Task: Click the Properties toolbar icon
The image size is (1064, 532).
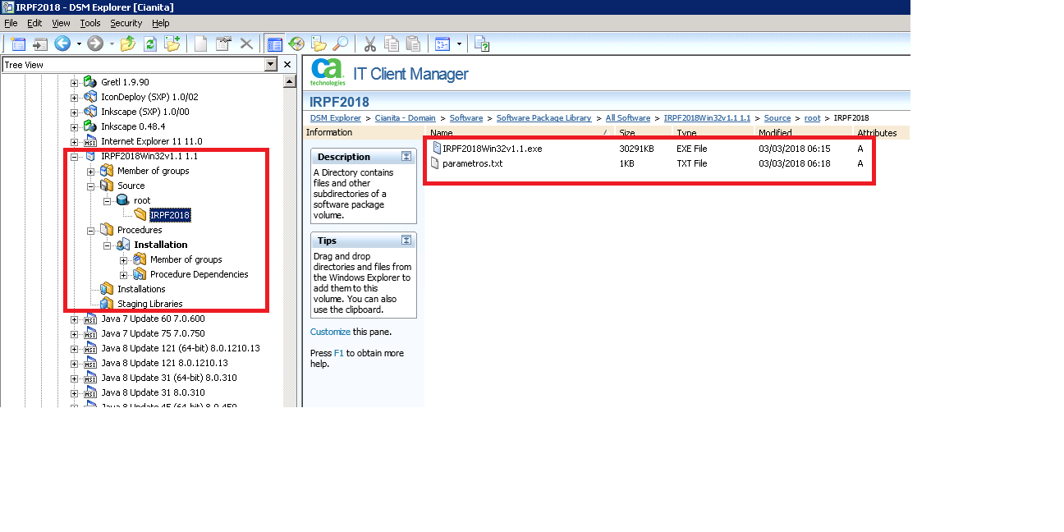Action: [223, 44]
